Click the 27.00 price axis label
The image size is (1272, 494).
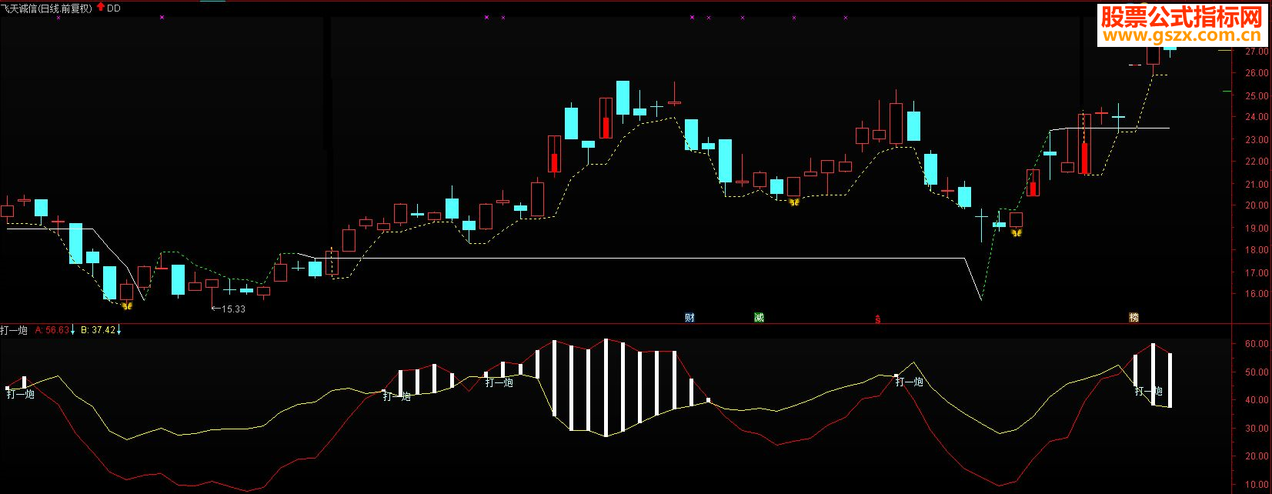click(1257, 52)
